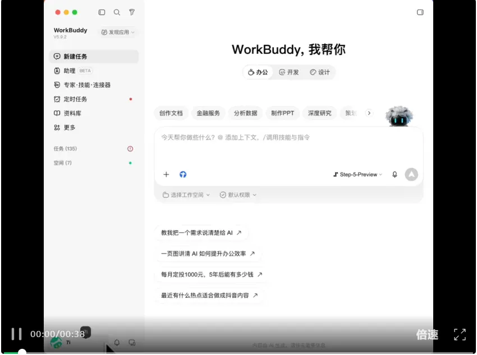Open 资料库 in the sidebar
This screenshot has height=355, width=477.
point(94,113)
